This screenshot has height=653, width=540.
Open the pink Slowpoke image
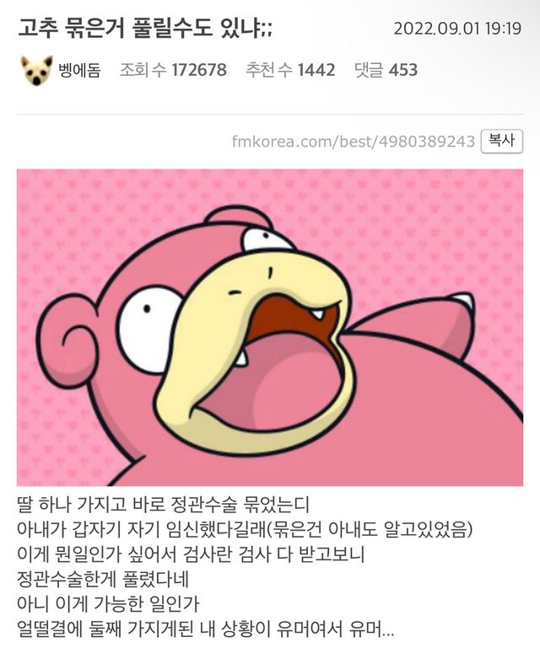tap(270, 327)
